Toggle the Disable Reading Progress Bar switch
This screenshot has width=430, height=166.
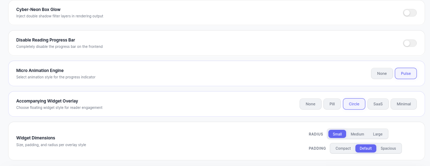click(410, 43)
